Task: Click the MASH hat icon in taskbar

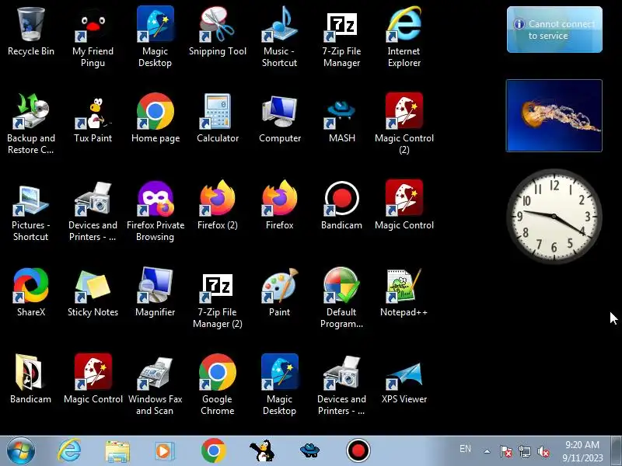Action: click(309, 450)
